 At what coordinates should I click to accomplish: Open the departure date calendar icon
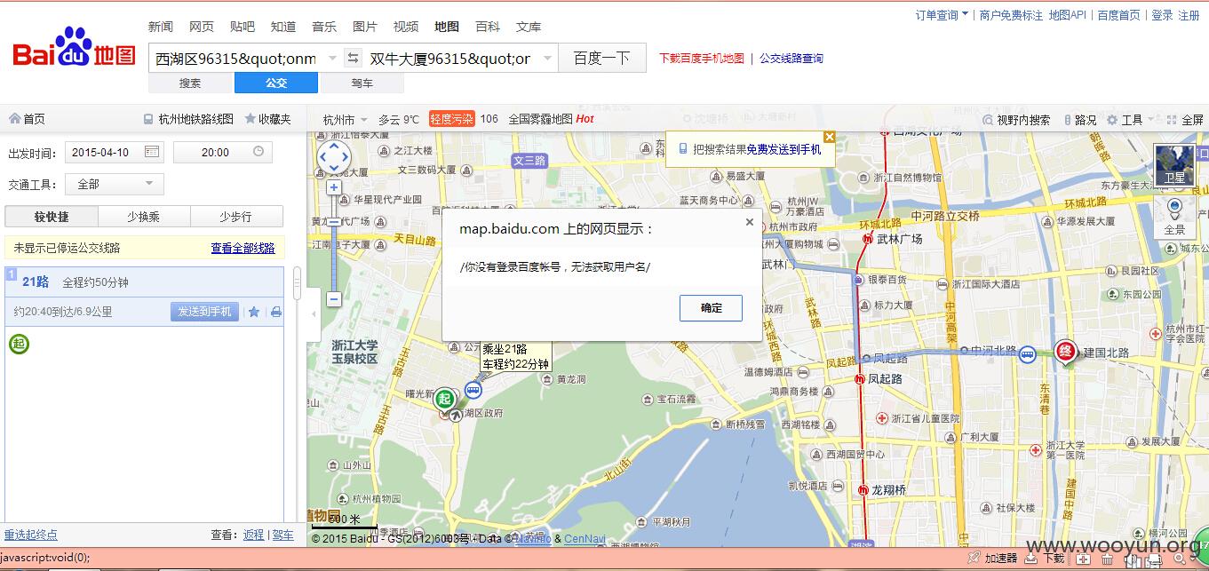152,152
